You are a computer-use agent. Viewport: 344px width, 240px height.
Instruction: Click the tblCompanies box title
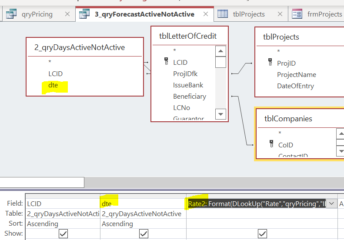tap(288, 119)
